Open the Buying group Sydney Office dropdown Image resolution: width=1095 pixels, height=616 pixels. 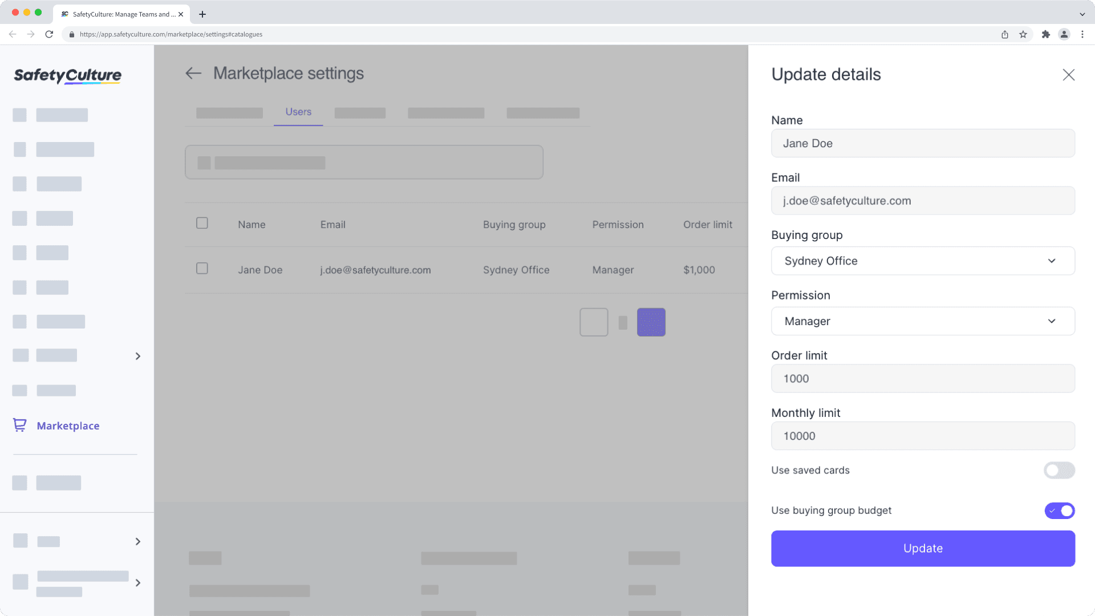point(923,261)
